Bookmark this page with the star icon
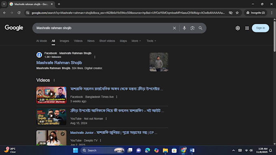Image resolution: width=276 pixels, height=155 pixels. click(x=237, y=13)
